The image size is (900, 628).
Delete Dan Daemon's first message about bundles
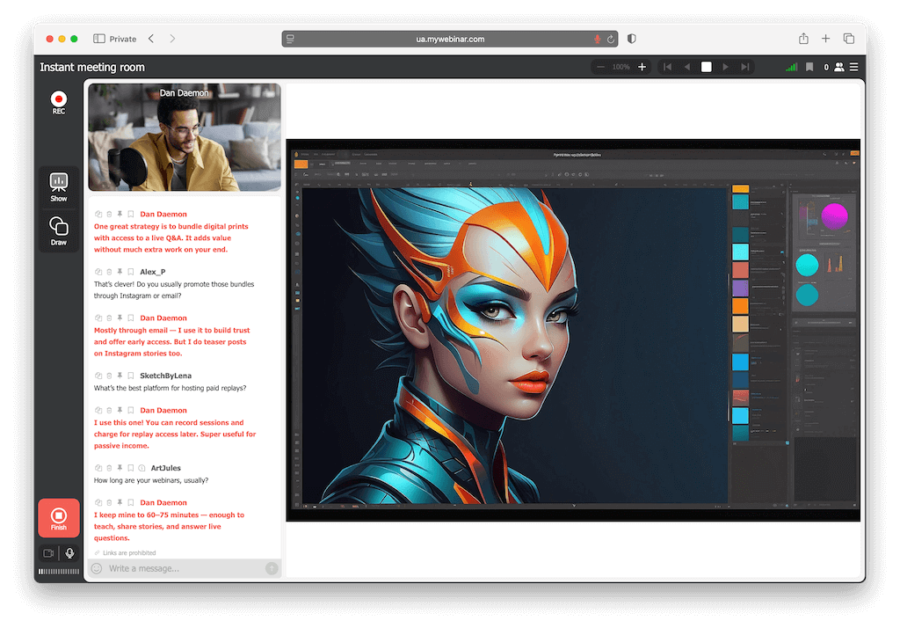click(109, 215)
